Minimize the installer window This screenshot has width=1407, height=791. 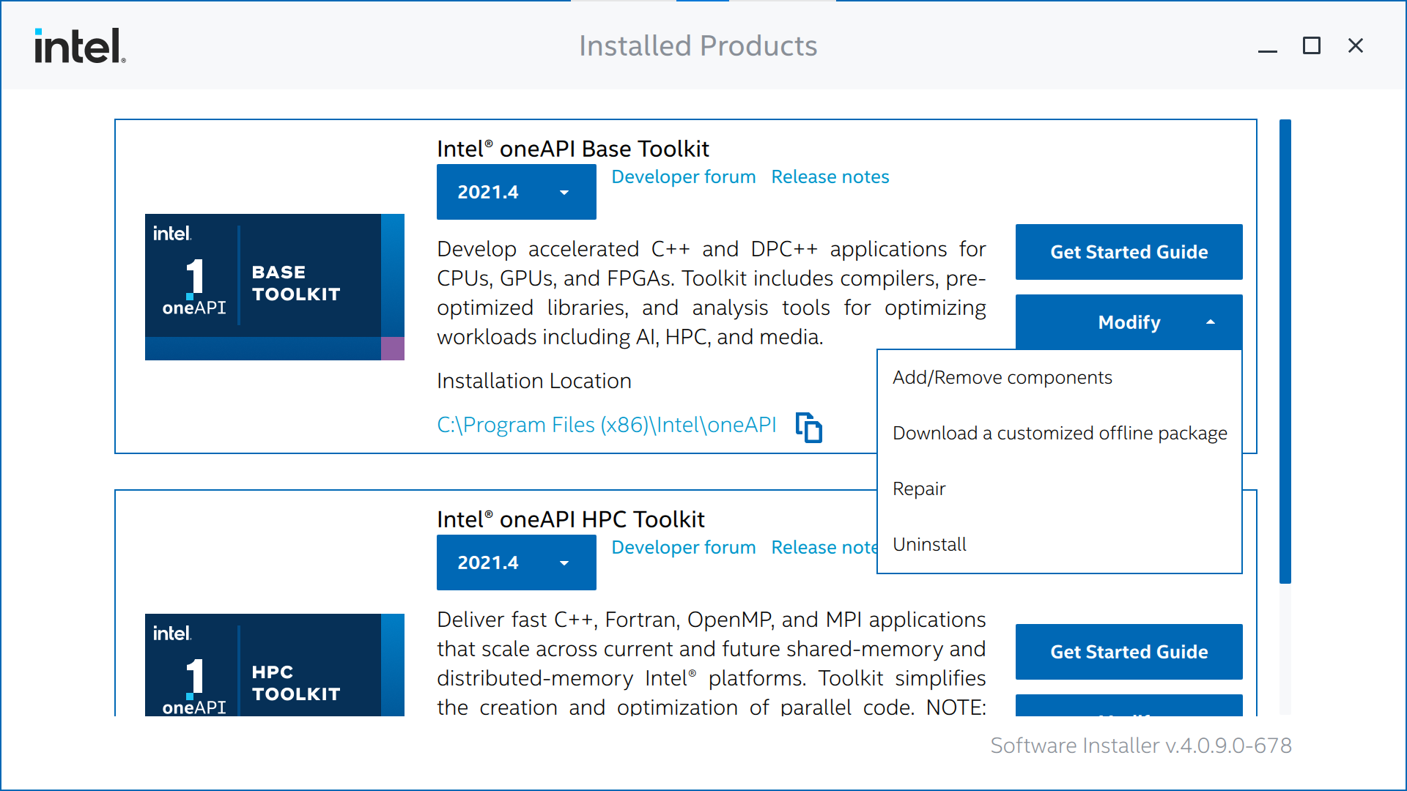[x=1268, y=47]
